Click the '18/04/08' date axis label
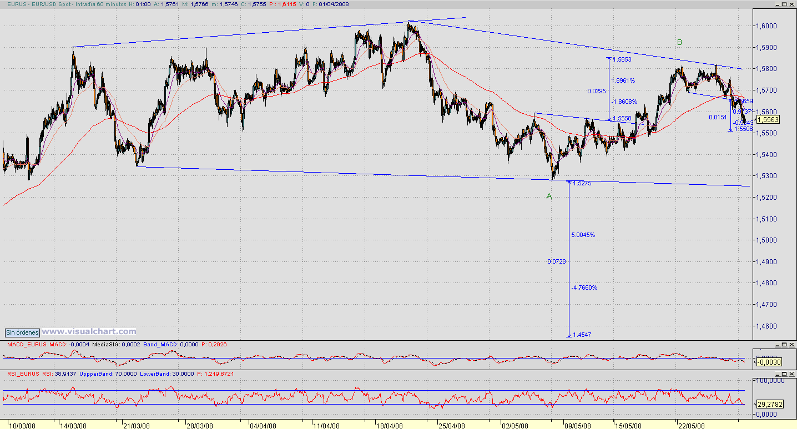 390,426
